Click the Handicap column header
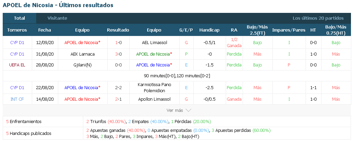The image size is (353, 141). point(209,30)
